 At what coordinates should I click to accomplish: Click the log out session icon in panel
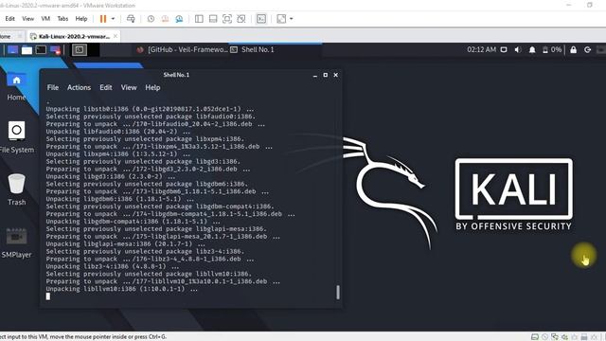click(x=587, y=49)
